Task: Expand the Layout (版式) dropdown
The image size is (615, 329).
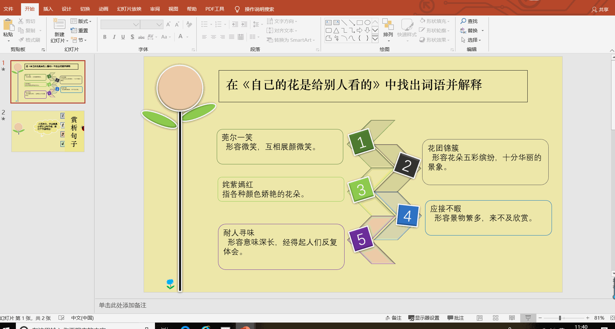Action: click(x=81, y=21)
